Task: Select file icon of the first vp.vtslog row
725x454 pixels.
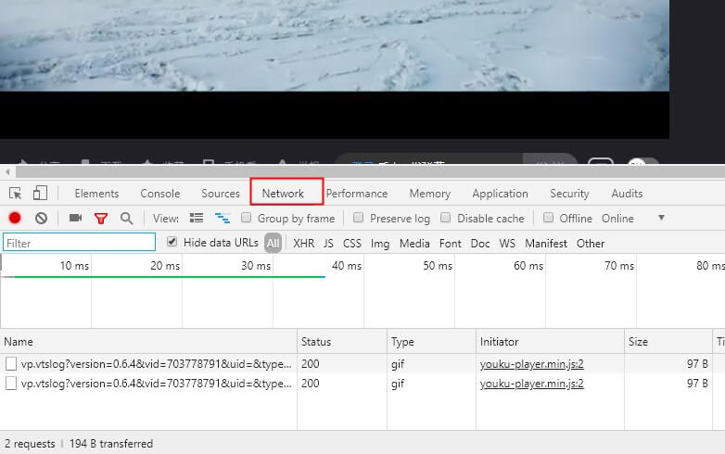Action: [11, 364]
